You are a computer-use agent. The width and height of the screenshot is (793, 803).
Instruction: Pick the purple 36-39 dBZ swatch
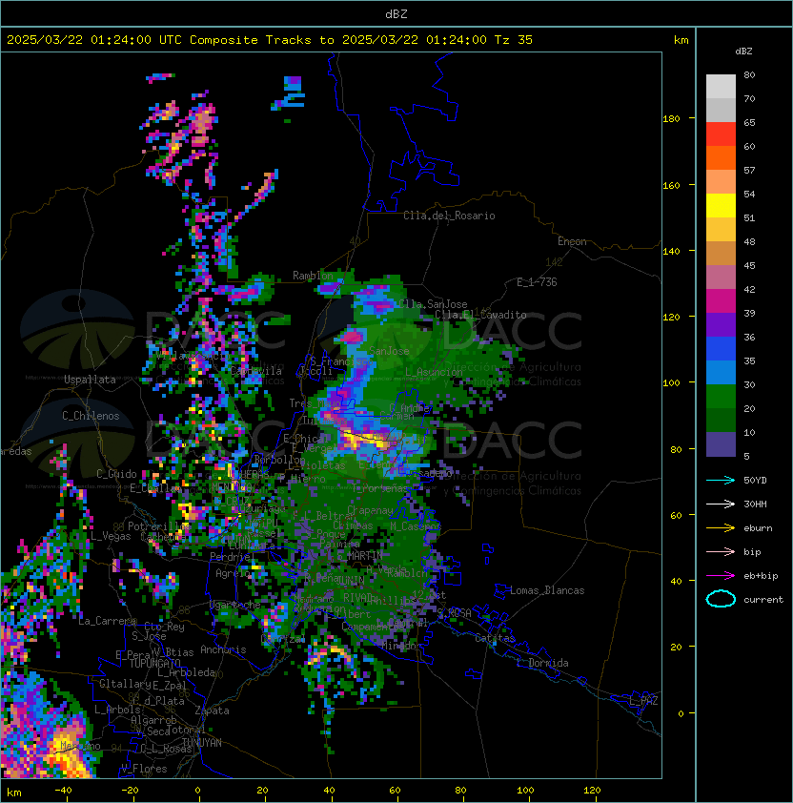[x=721, y=324]
